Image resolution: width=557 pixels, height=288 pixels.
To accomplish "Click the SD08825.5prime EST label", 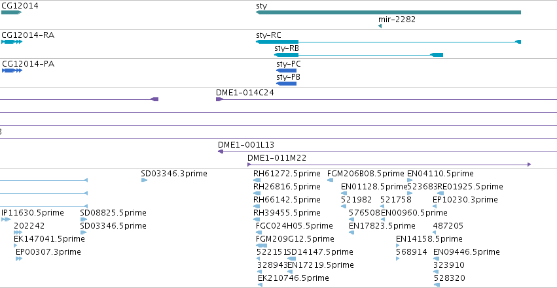I will tap(113, 213).
